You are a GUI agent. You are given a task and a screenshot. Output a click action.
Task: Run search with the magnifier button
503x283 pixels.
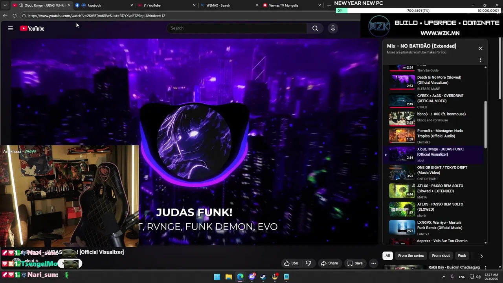click(x=315, y=28)
